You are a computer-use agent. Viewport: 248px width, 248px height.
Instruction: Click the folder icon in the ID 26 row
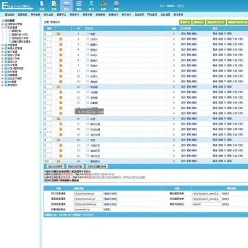(58, 119)
